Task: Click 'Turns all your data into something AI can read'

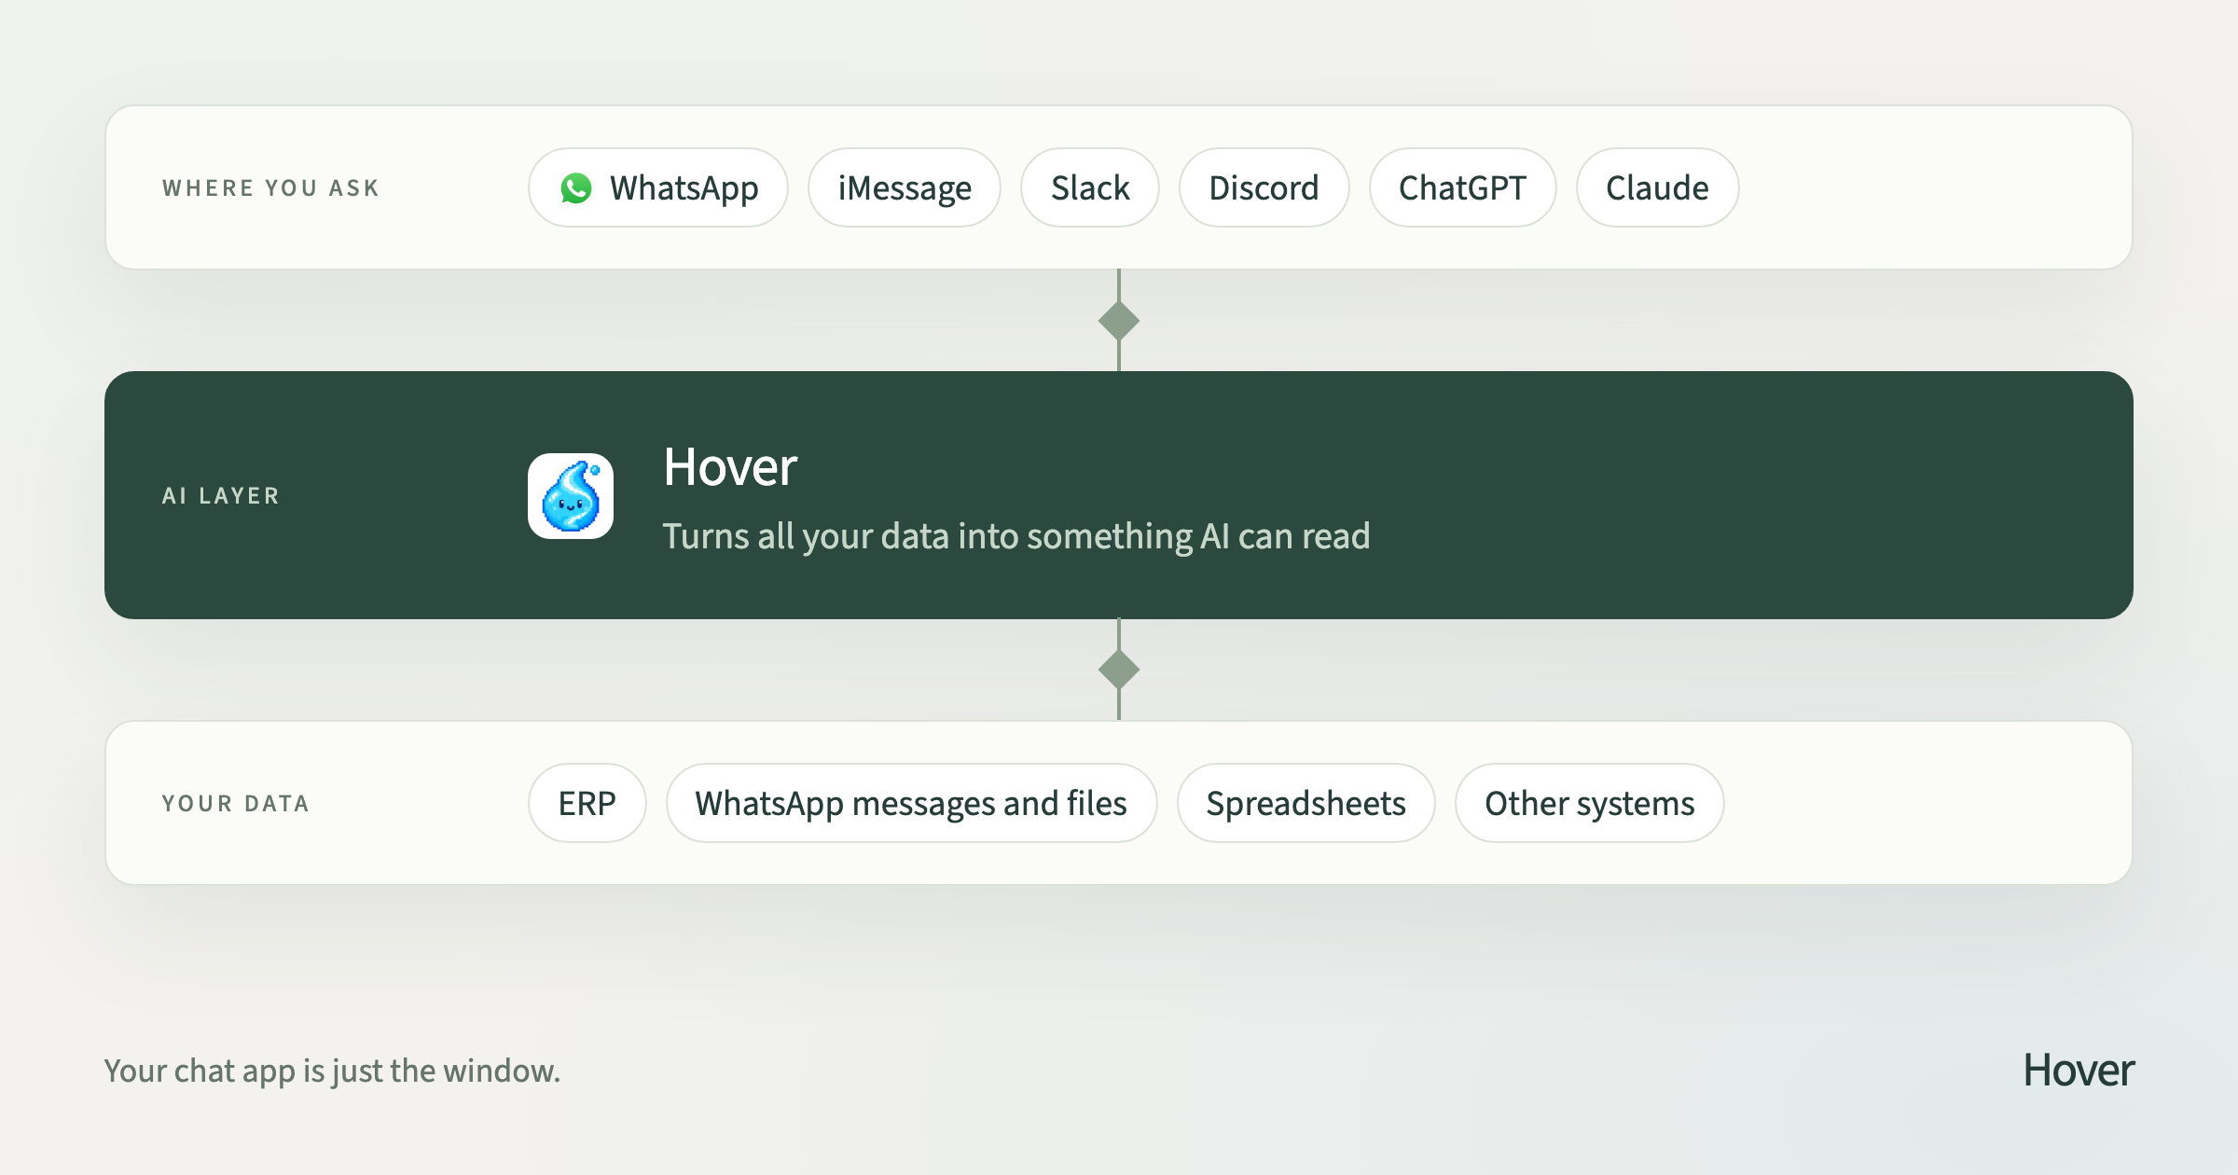Action: pyautogui.click(x=1016, y=537)
